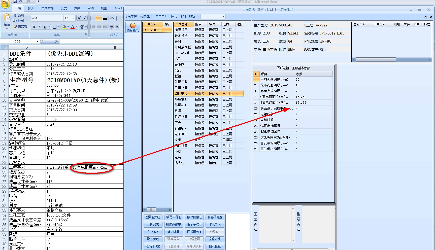This screenshot has height=250, width=435.
Task: Apply the cell borders icon
Action: (x=55, y=27)
